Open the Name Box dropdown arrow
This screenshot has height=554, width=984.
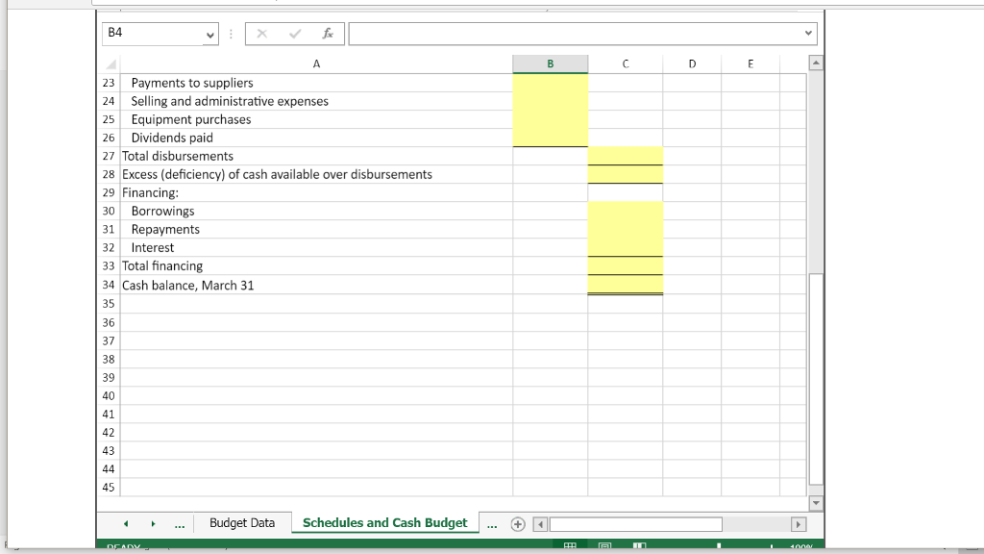click(209, 33)
